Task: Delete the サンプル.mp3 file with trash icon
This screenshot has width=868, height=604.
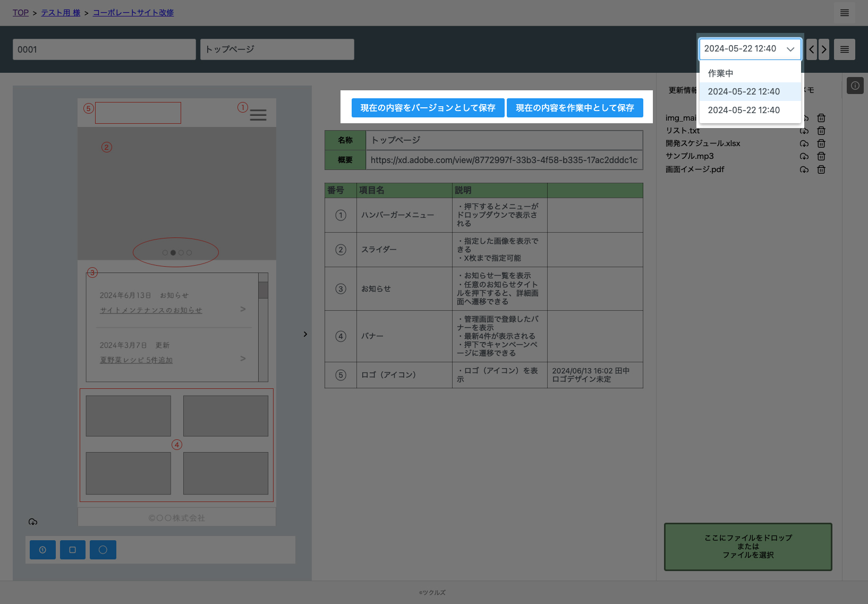Action: point(821,156)
